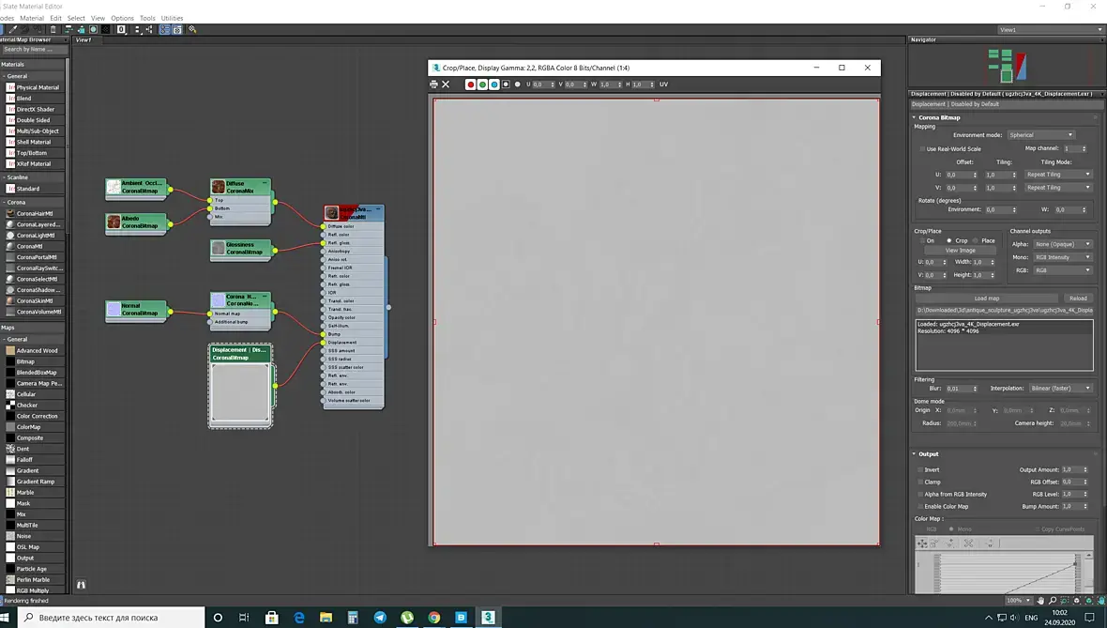Screen dimensions: 1107x628
Task: Open the Select menu
Action: click(76, 19)
